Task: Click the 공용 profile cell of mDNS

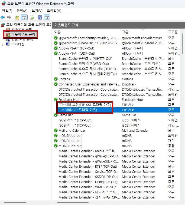Action: click(x=171, y=146)
